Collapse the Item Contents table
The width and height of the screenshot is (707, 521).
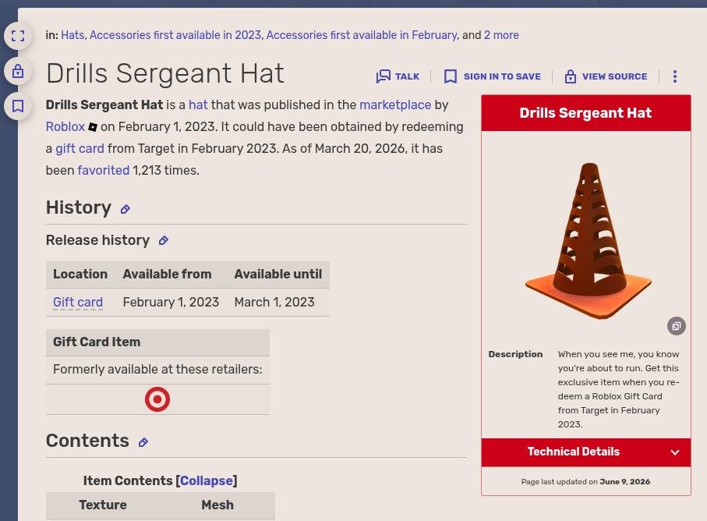[x=207, y=481]
